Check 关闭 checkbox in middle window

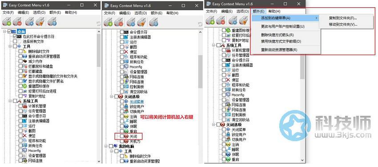121,136
